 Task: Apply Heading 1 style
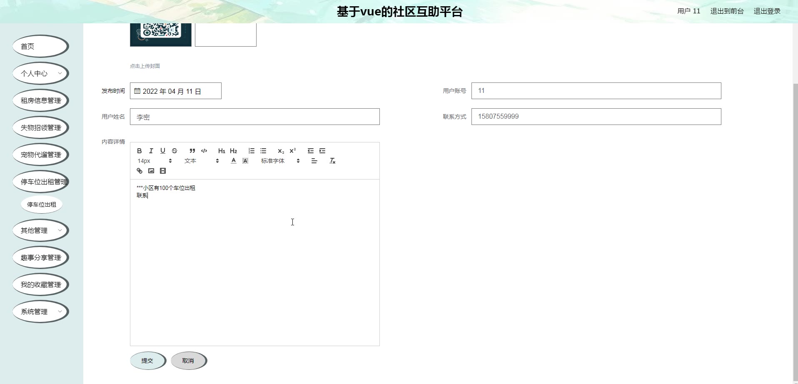tap(222, 151)
